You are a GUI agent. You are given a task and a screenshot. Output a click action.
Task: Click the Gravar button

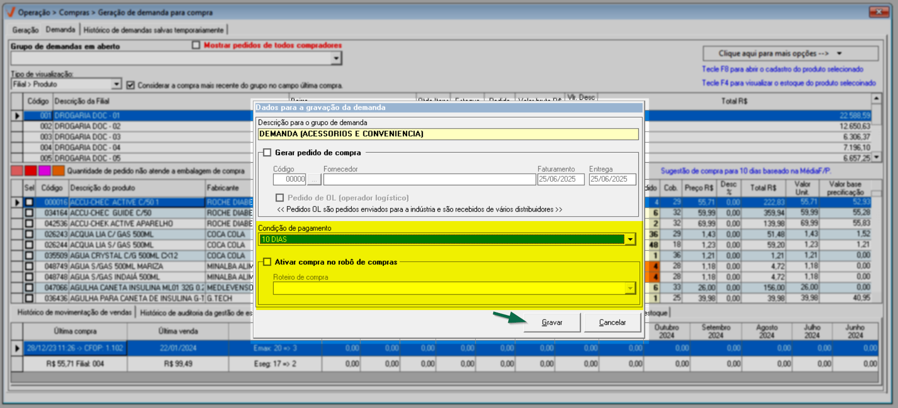tap(552, 323)
